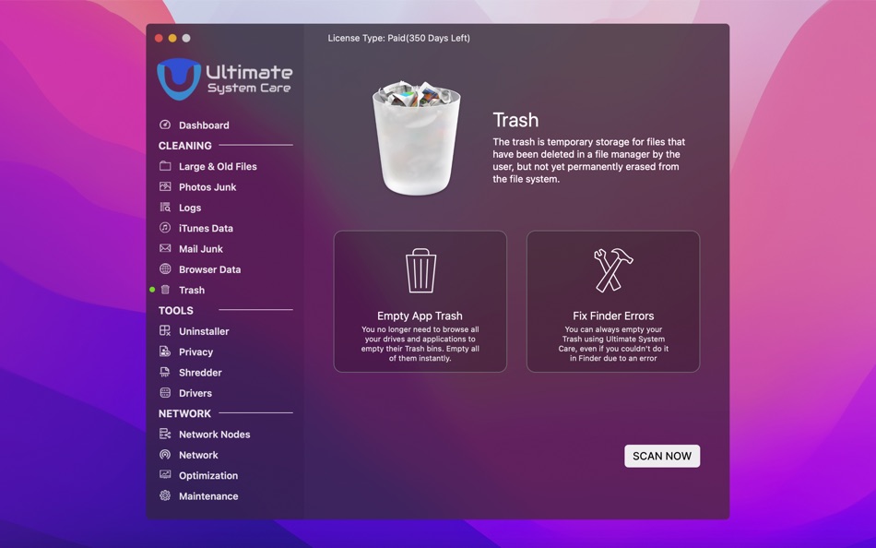
Task: Select Large & Old Files in sidebar
Action: [x=218, y=167]
